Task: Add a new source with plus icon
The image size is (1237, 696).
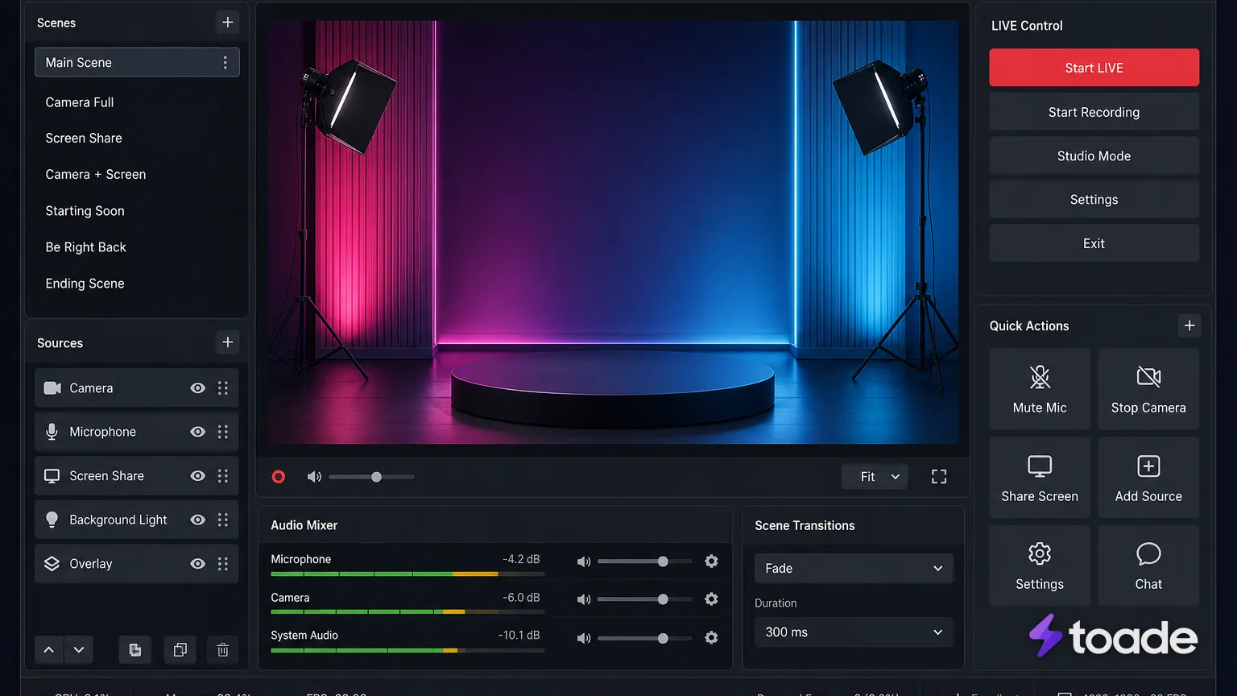Action: tap(228, 342)
